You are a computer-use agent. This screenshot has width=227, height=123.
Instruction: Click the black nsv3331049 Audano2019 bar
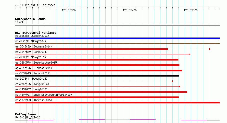(97, 76)
